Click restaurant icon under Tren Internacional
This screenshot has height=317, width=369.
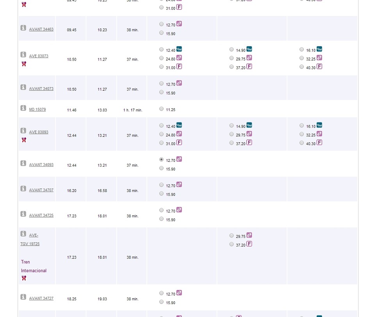pyautogui.click(x=24, y=278)
